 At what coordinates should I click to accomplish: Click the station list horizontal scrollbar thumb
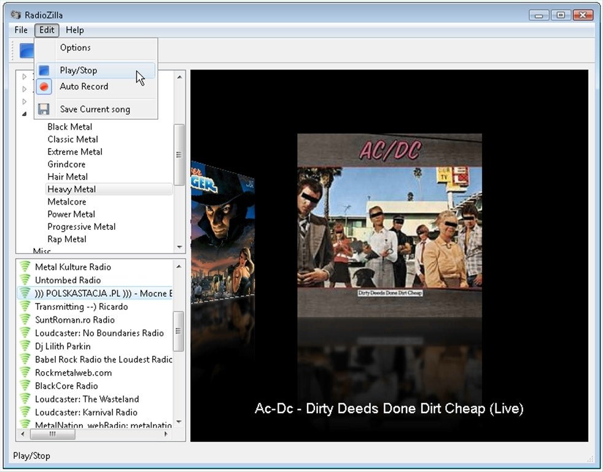tap(53, 434)
